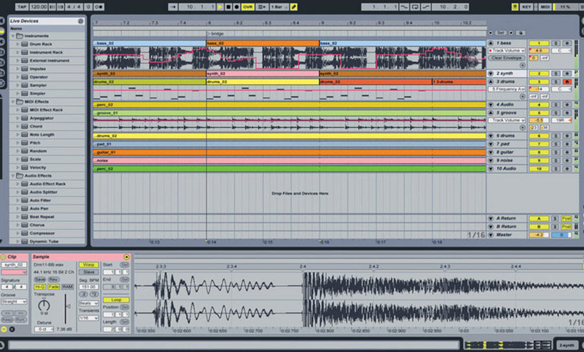Click the RAM mode button
This screenshot has height=352, width=584.
point(67,287)
